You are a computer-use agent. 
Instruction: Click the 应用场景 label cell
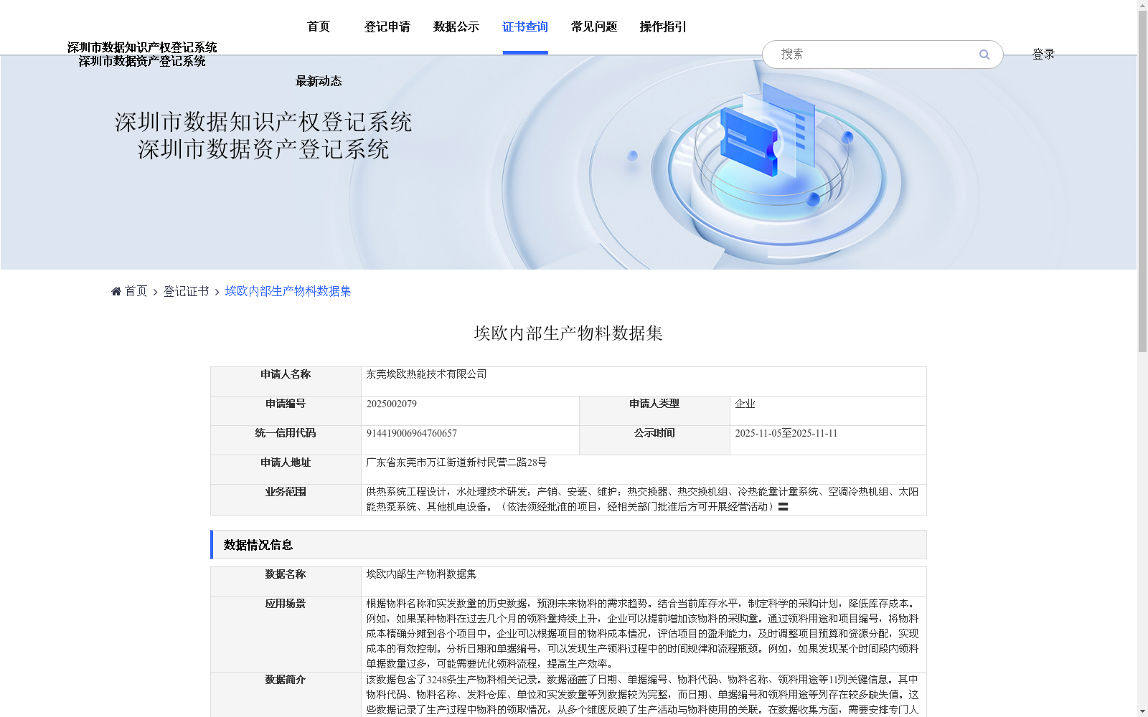pos(286,634)
